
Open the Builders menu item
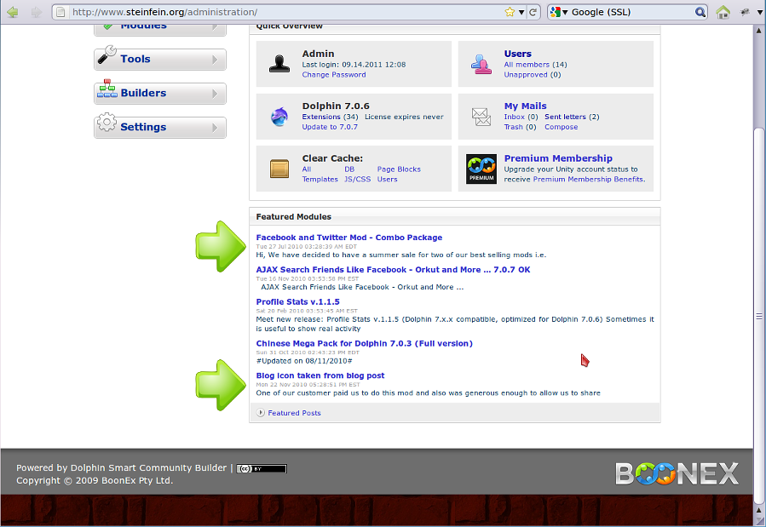tap(160, 93)
